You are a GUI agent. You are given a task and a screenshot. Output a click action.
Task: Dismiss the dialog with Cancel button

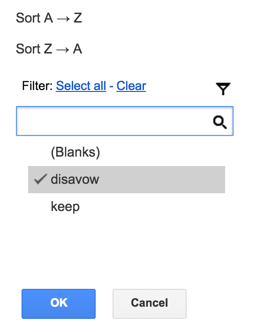pos(150,303)
